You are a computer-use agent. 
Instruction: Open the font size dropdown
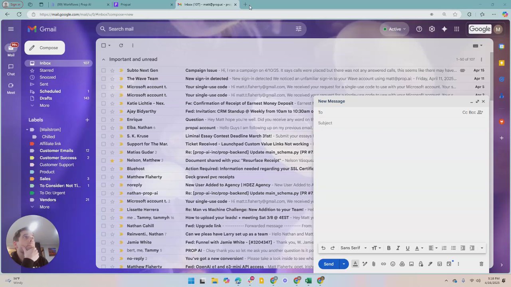click(376, 248)
